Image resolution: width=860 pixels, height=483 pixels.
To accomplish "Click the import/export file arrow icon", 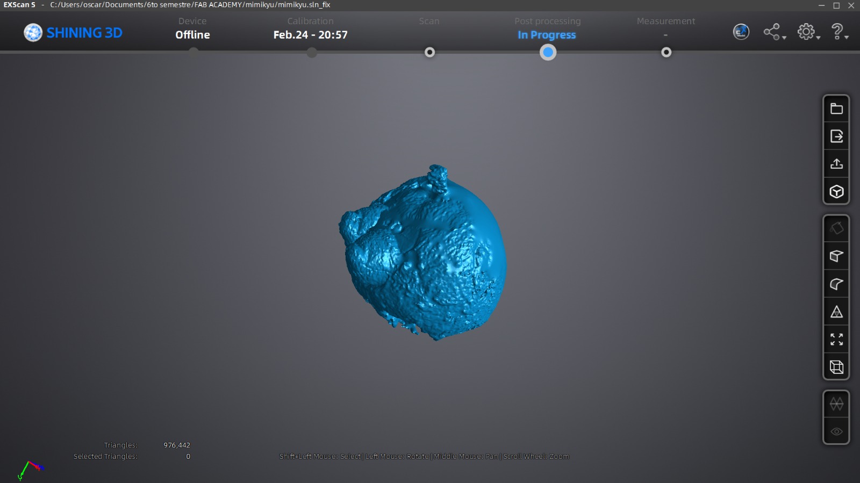I will pyautogui.click(x=836, y=136).
